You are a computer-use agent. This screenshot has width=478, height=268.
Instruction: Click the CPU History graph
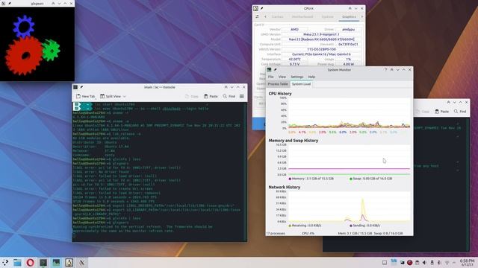(350, 113)
